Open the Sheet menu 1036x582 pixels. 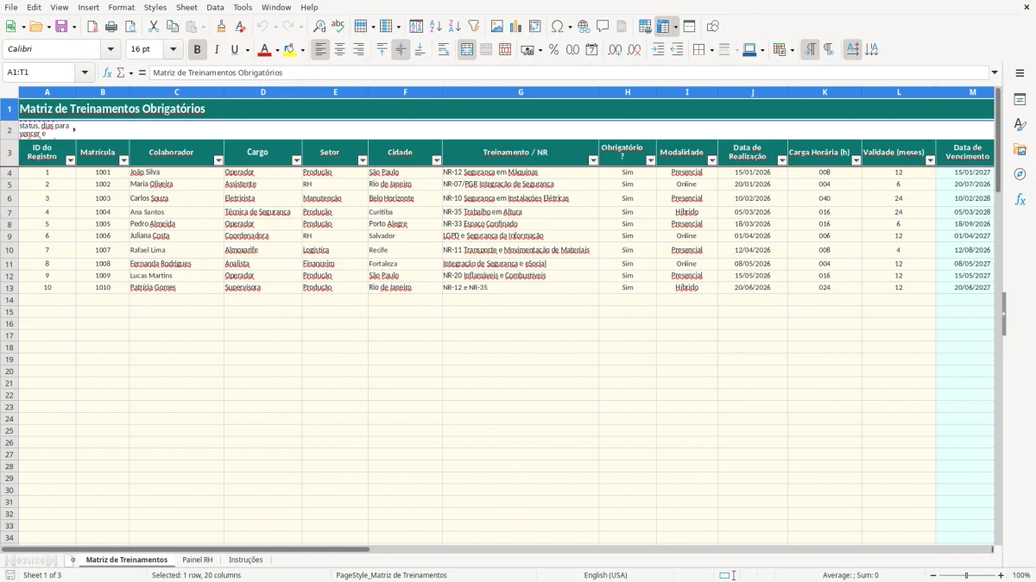point(186,7)
